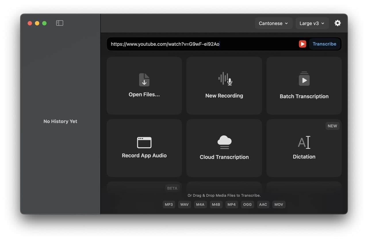
Task: Click the Open Files document icon
Action: tap(144, 80)
